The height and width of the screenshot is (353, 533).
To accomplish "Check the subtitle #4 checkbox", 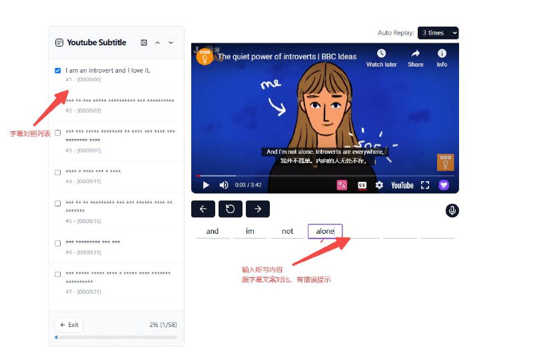I will (x=58, y=173).
